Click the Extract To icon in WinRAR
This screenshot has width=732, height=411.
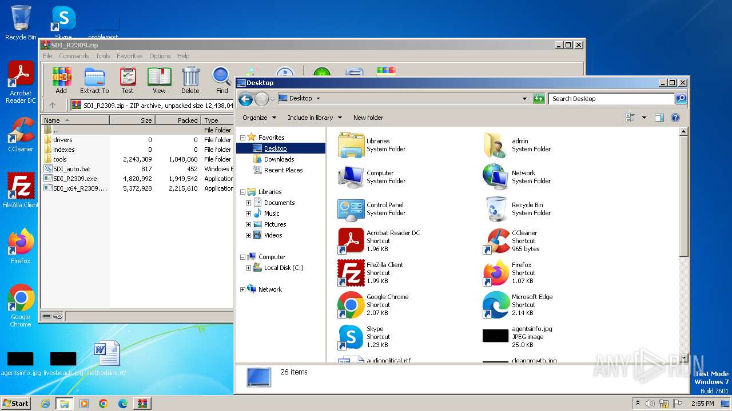[94, 80]
